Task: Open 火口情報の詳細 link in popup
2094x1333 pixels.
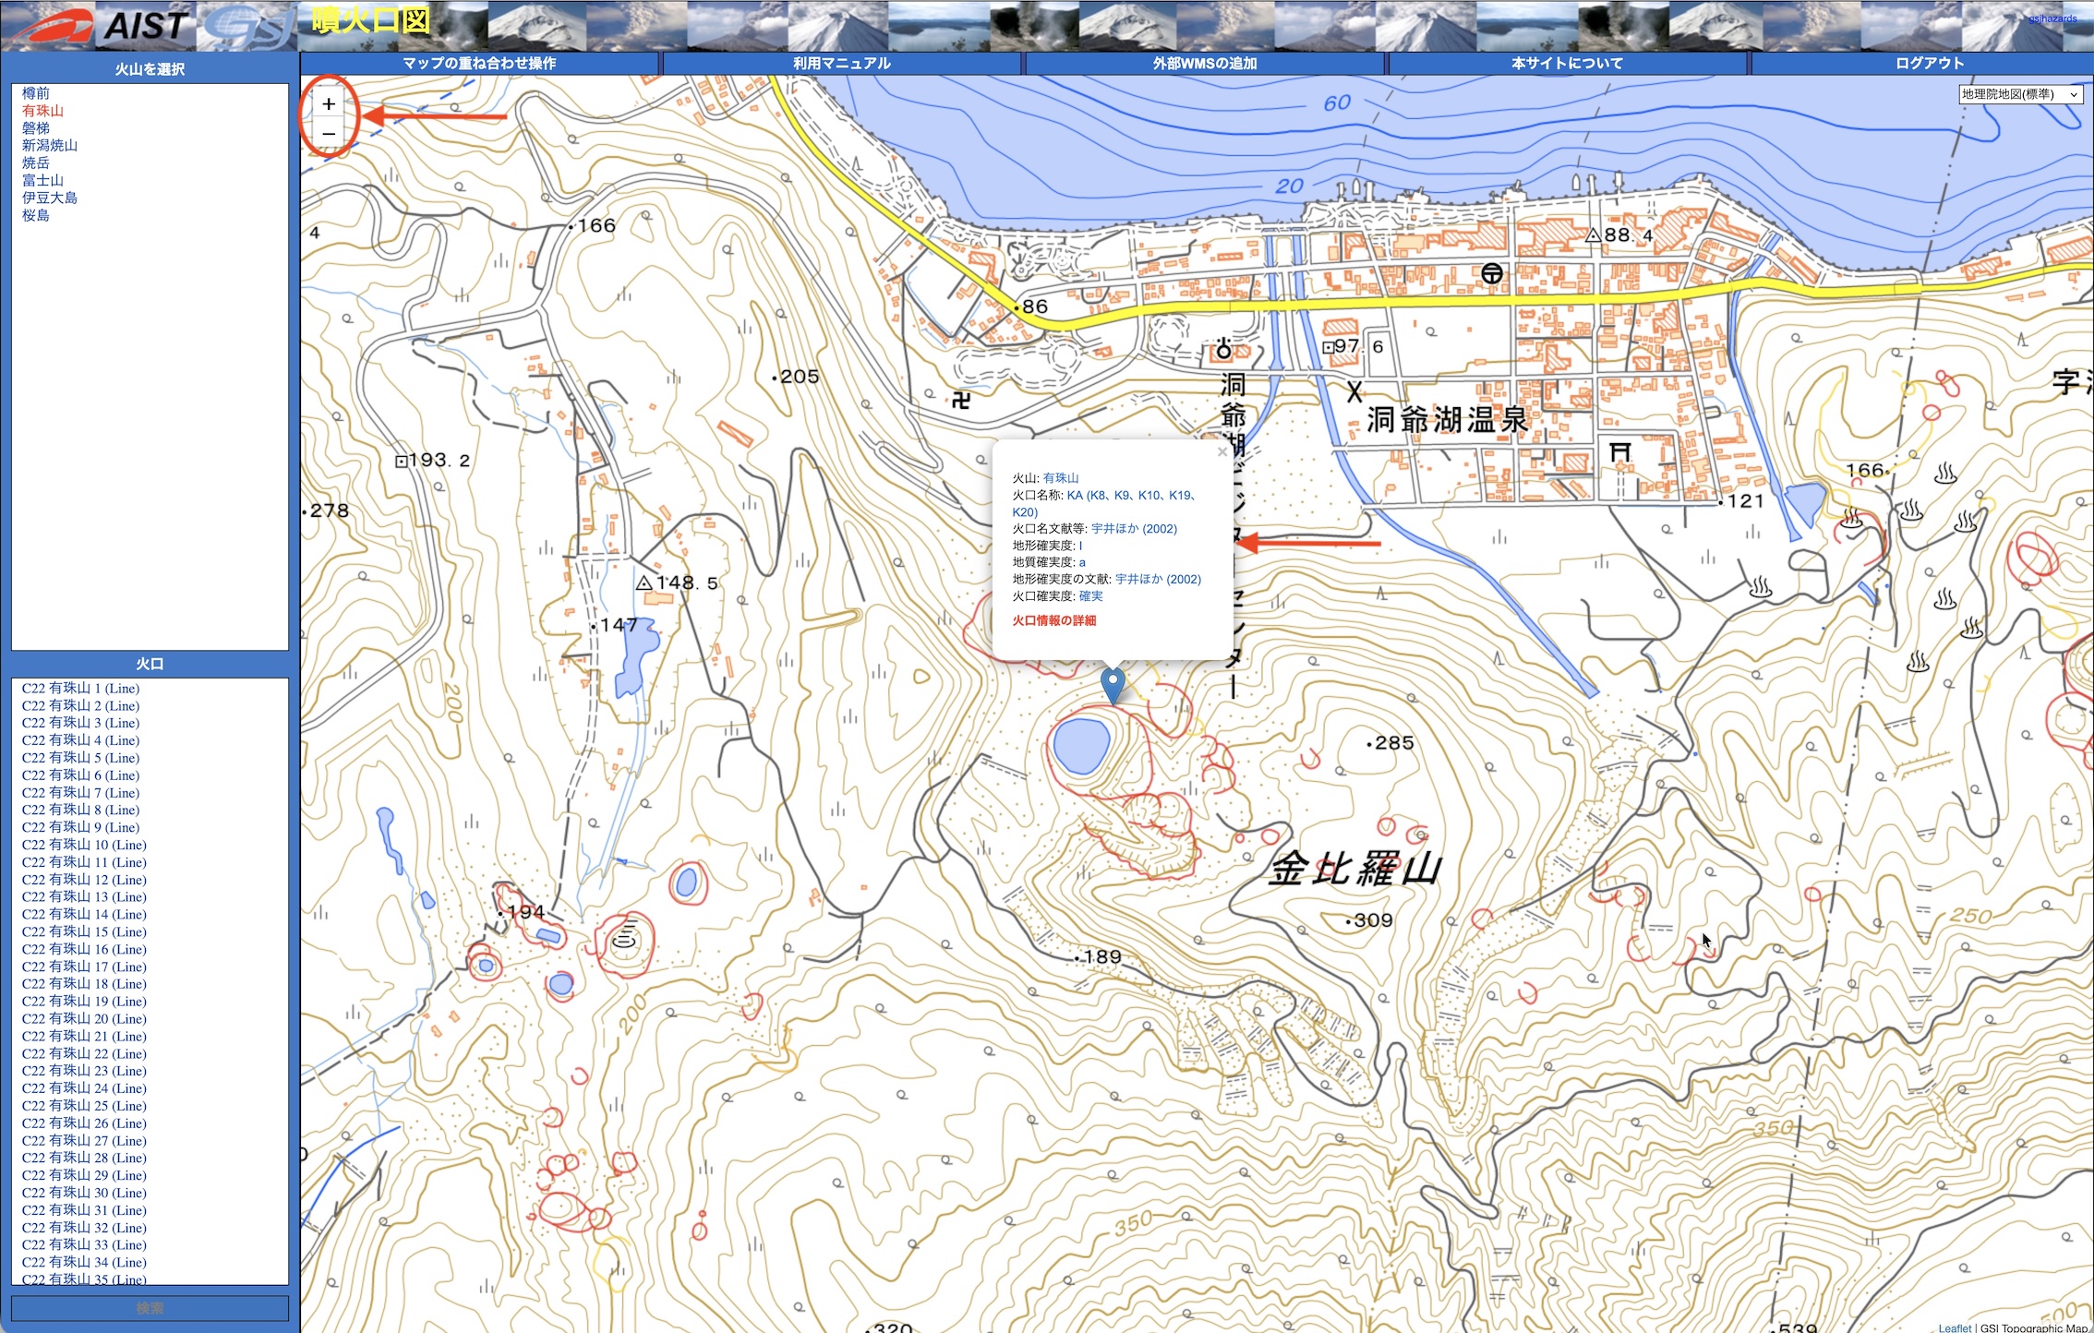Action: [x=1053, y=620]
